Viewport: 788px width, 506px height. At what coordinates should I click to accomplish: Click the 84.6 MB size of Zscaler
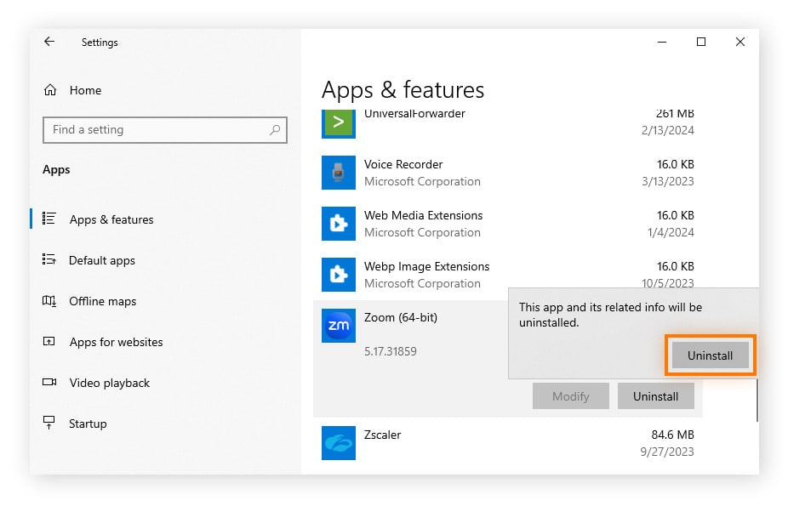(x=672, y=435)
